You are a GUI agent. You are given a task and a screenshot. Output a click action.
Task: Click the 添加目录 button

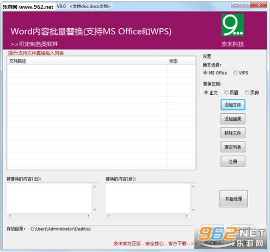click(233, 119)
